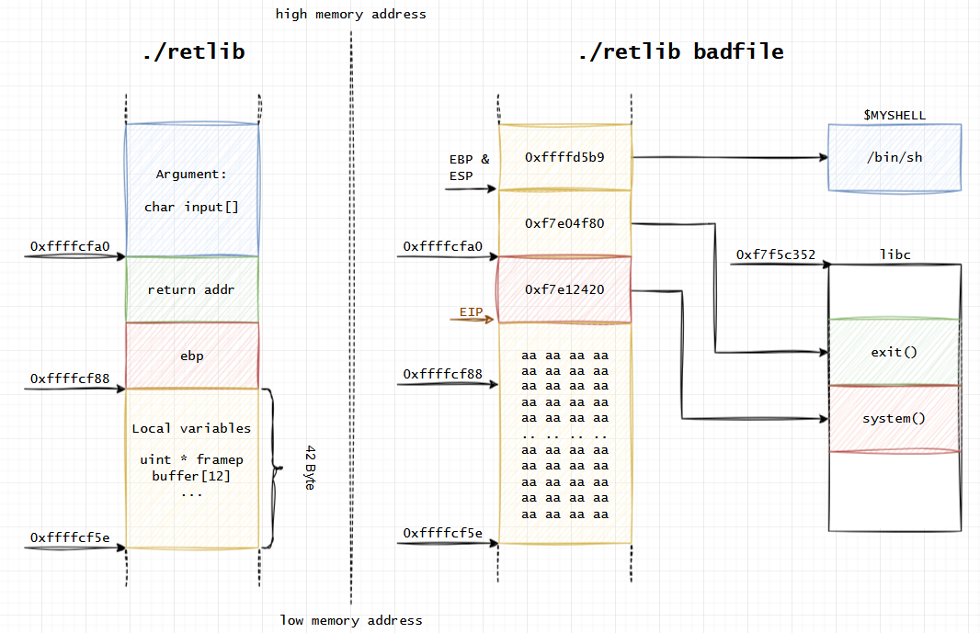Click the blue "Argument: char input[]" box
Viewport: 980px width, 633px height.
pos(192,190)
